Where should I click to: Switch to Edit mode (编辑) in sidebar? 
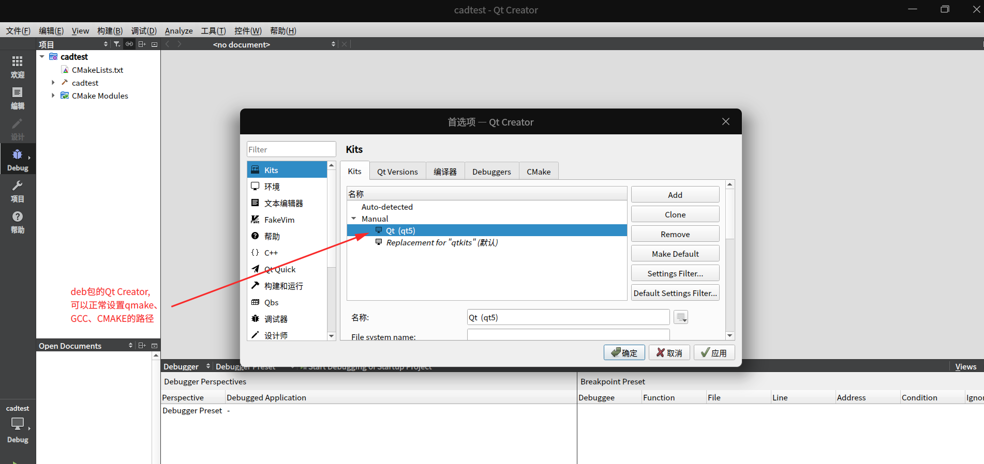coord(18,98)
